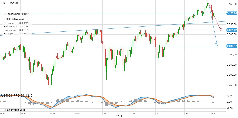Click the 'авг' month label
The height and width of the screenshot is (118, 238).
coord(105,113)
